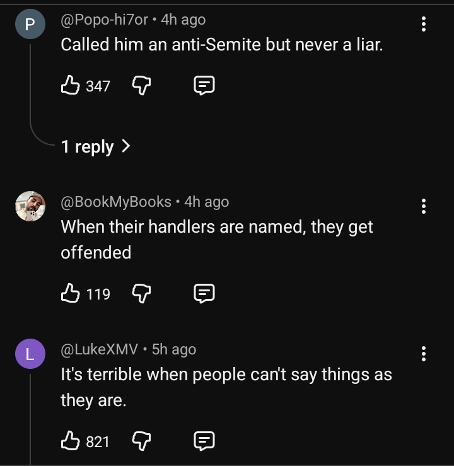454x466 pixels.
Task: Visit the @BookMyBooks channel link
Action: (116, 202)
